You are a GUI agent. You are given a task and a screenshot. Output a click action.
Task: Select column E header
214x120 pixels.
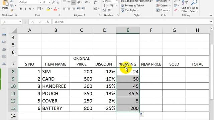point(128,30)
